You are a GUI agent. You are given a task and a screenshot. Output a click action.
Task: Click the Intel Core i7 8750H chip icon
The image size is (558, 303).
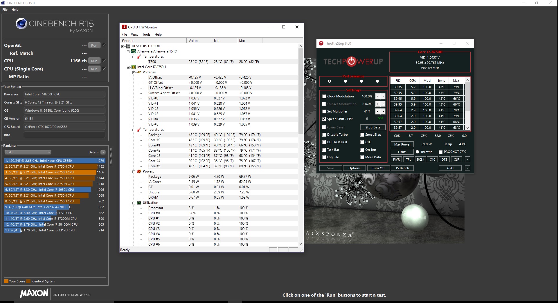click(134, 67)
